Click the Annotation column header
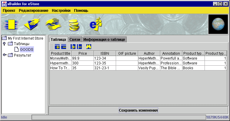This screenshot has height=121, width=230. point(171,54)
